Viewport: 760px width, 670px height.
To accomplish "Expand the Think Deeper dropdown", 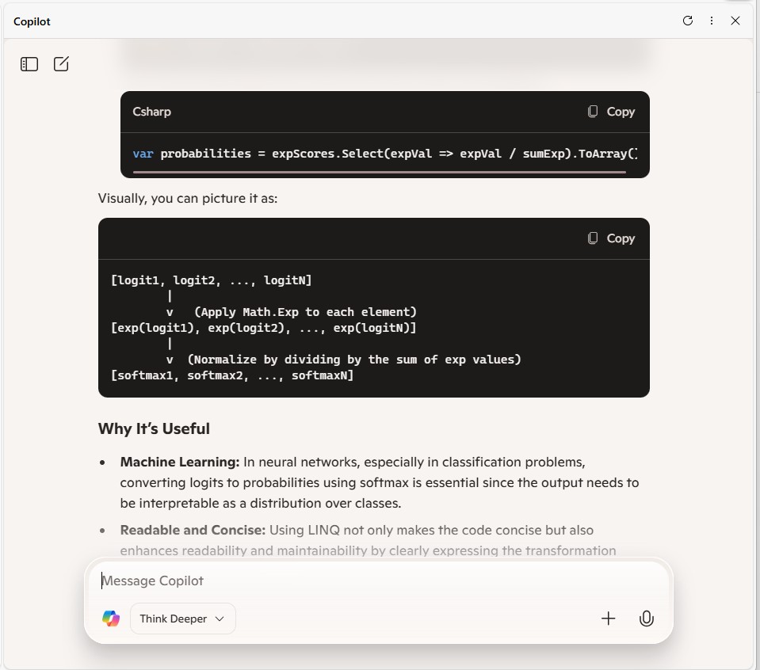I will coord(183,619).
